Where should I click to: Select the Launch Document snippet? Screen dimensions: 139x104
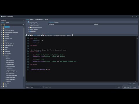10,66
